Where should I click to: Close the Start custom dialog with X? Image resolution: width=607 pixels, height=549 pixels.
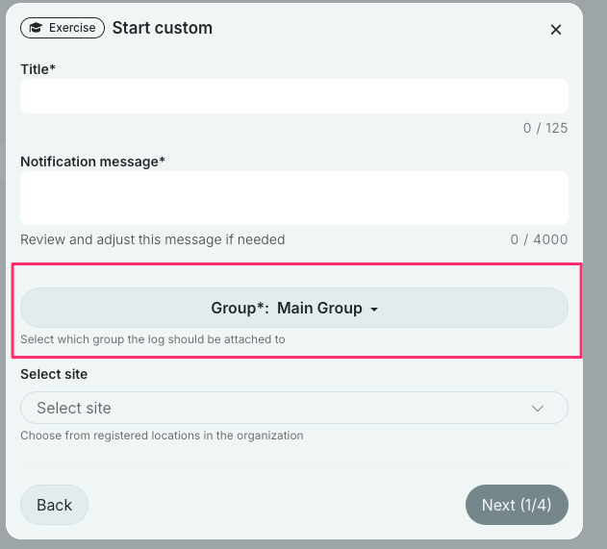555,30
